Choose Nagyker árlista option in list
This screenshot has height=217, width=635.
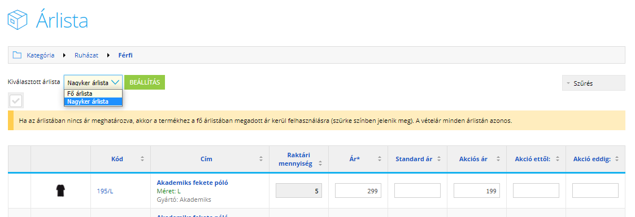93,101
